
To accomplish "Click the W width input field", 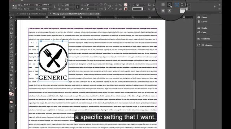I will pos(46,5).
